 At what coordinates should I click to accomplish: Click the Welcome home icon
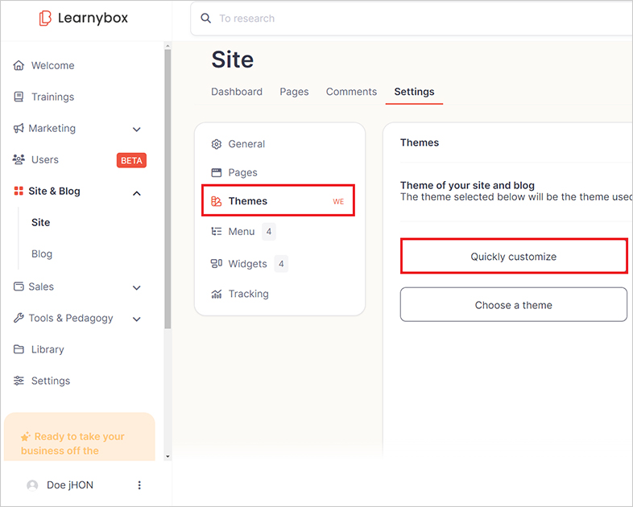(x=19, y=65)
